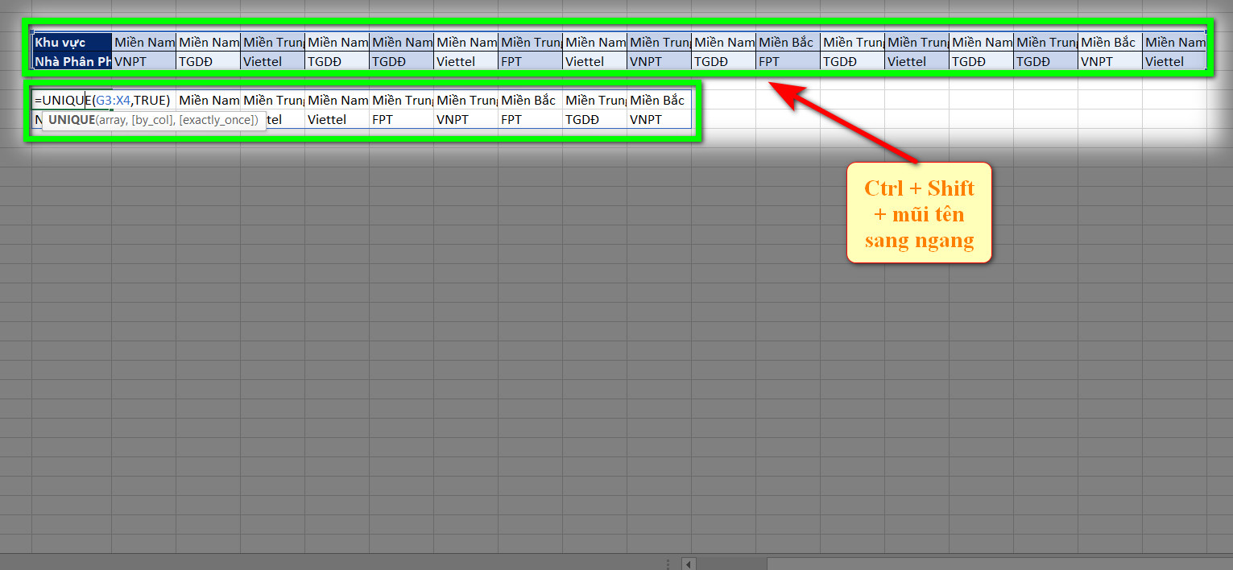In the UNIQUE results, select Viettel below Miền Nam
The height and width of the screenshot is (570, 1233).
[337, 119]
